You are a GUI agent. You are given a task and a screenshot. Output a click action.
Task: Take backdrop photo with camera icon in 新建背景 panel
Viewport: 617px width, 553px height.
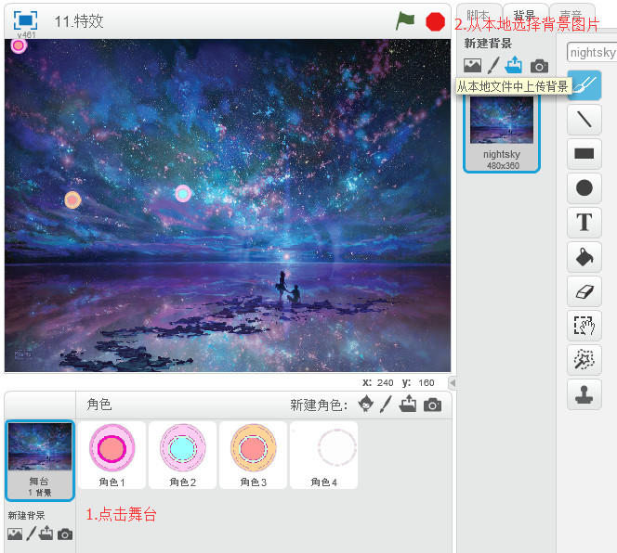[539, 66]
